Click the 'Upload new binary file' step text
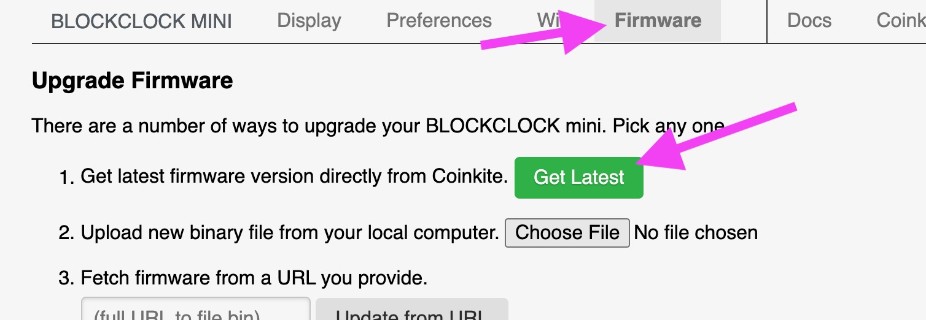 289,233
